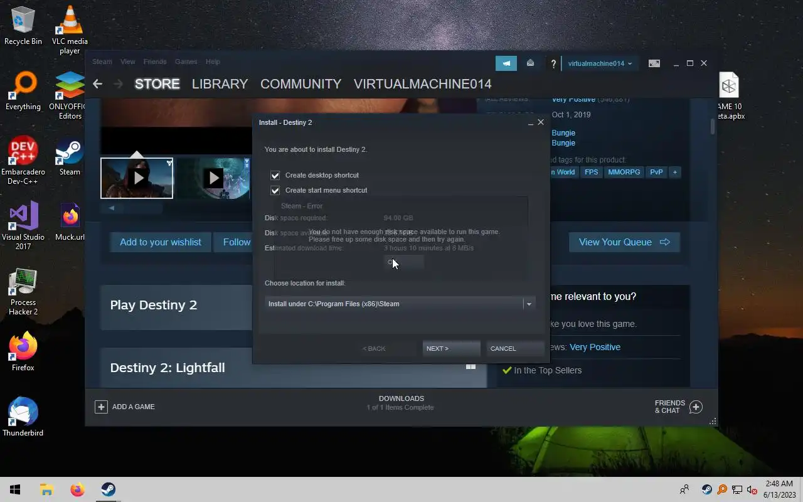Open Firefox desktop icon

(x=23, y=351)
